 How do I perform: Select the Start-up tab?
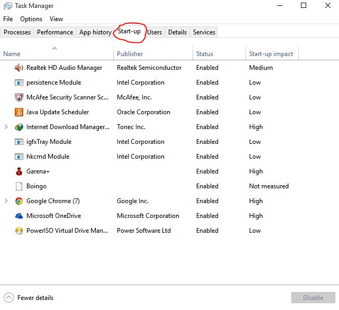tap(129, 31)
